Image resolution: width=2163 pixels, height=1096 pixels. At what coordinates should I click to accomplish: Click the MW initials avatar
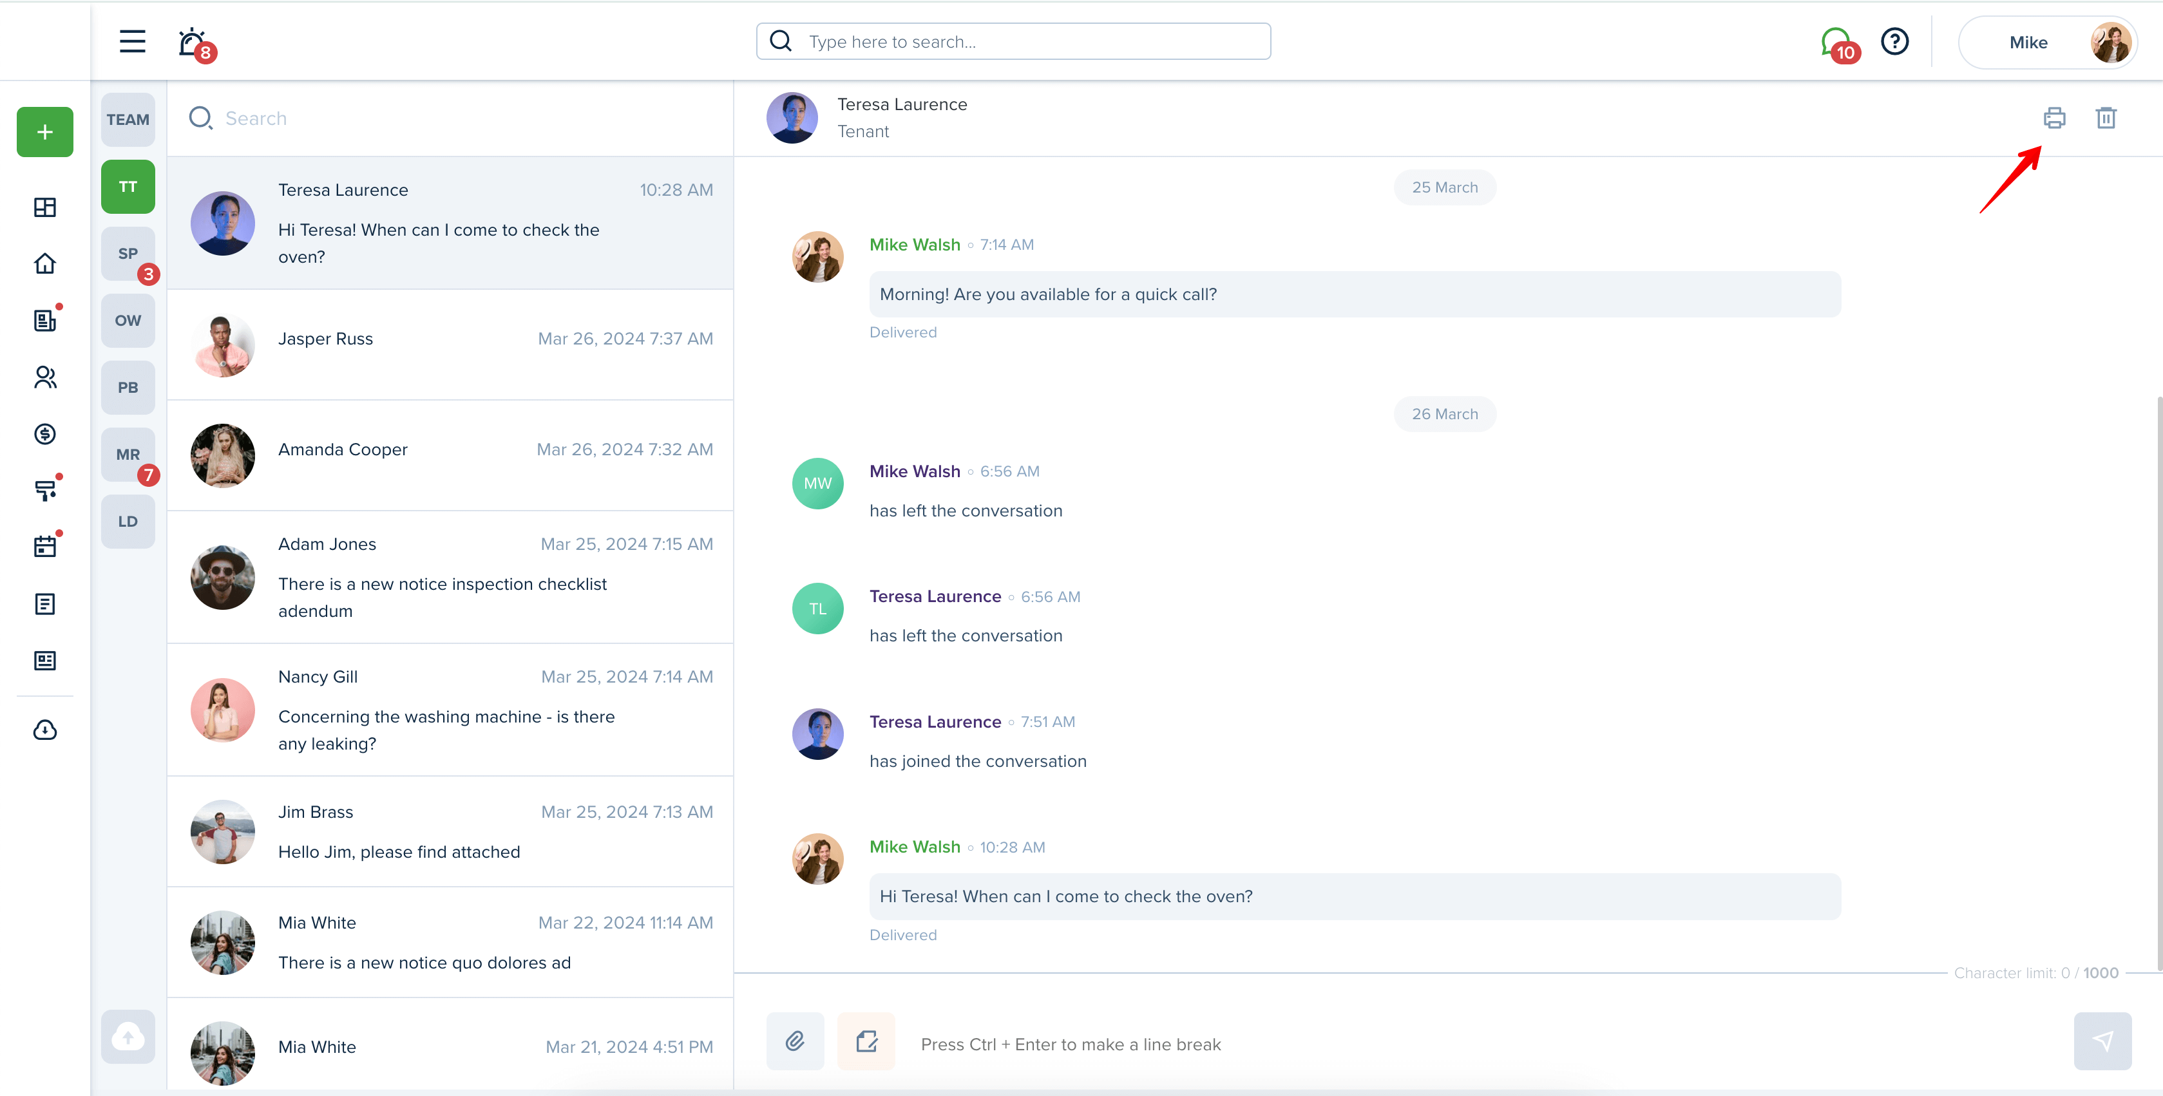click(x=818, y=484)
